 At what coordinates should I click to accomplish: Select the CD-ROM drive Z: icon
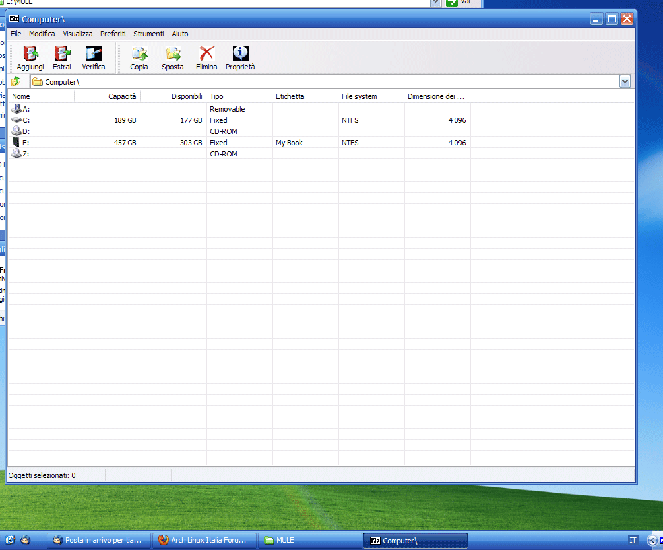click(16, 153)
